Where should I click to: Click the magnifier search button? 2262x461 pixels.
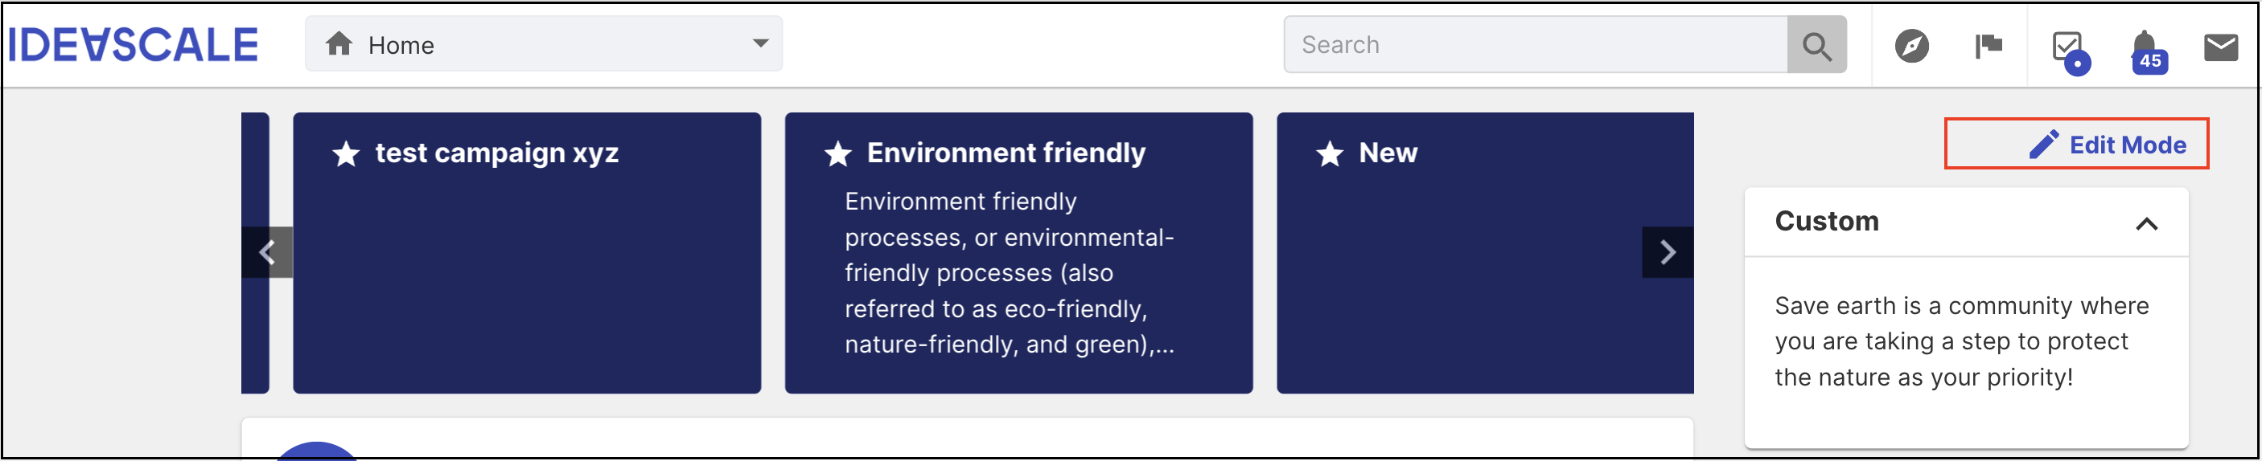1817,45
